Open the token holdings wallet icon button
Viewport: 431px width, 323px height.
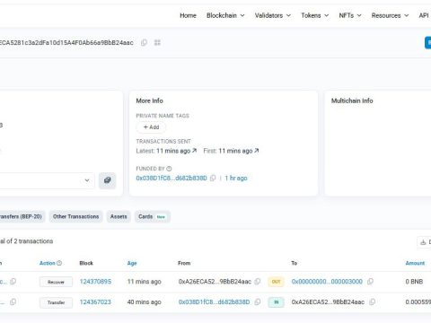click(x=108, y=180)
